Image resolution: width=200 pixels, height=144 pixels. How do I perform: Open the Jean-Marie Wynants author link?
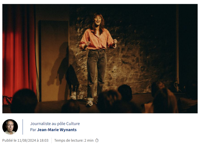tap(57, 130)
